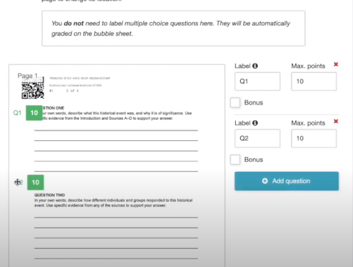Image resolution: width=353 pixels, height=267 pixels.
Task: Edit Max. points field for Q1
Action: (314, 81)
